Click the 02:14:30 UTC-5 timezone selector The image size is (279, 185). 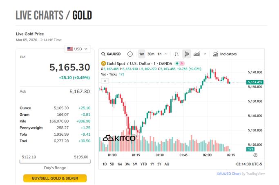click(249, 164)
